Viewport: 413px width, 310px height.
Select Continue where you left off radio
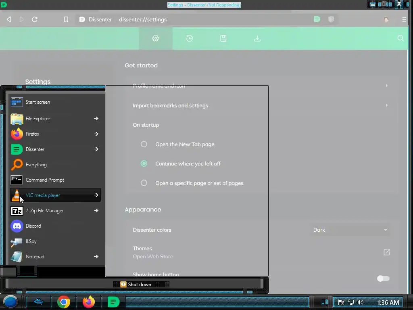pos(144,164)
